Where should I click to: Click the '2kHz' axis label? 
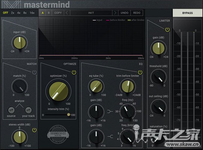108,58
